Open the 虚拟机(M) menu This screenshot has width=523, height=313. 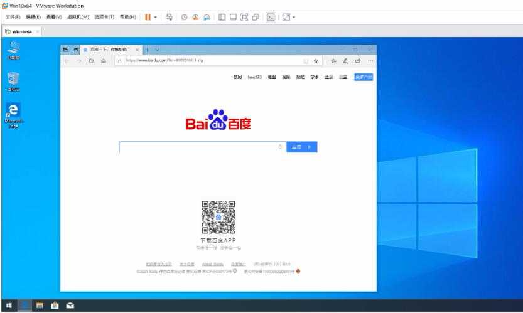78,17
